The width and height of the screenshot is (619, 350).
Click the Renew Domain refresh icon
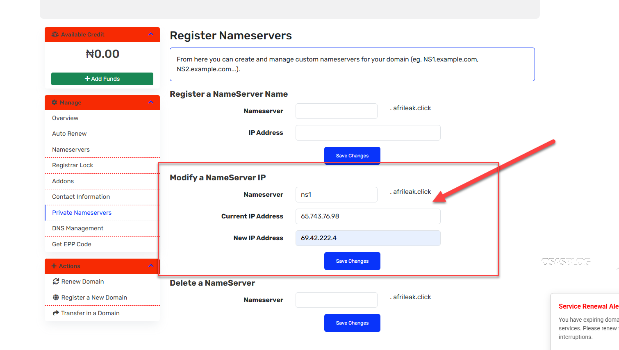click(56, 282)
